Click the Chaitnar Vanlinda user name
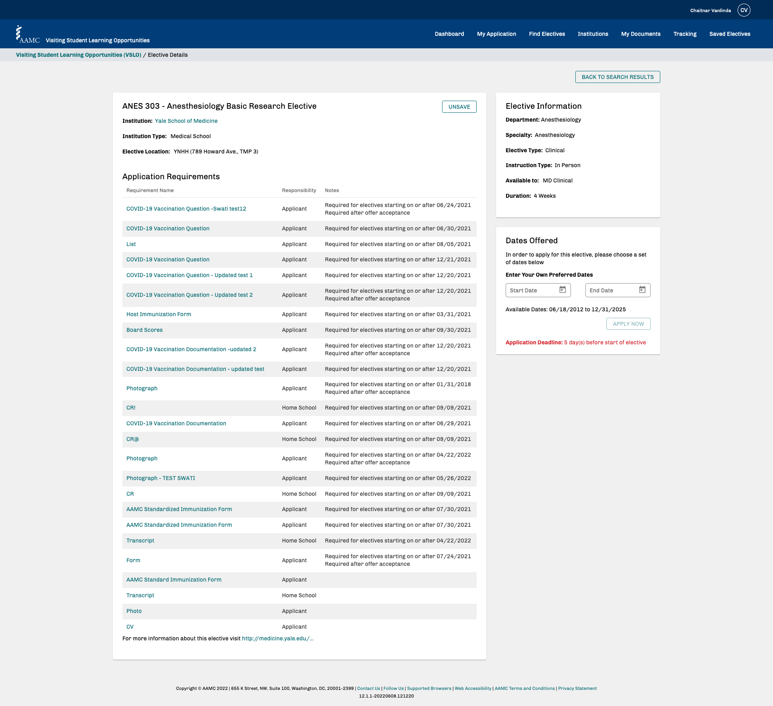Screen dimensions: 773x706 pyautogui.click(x=710, y=11)
